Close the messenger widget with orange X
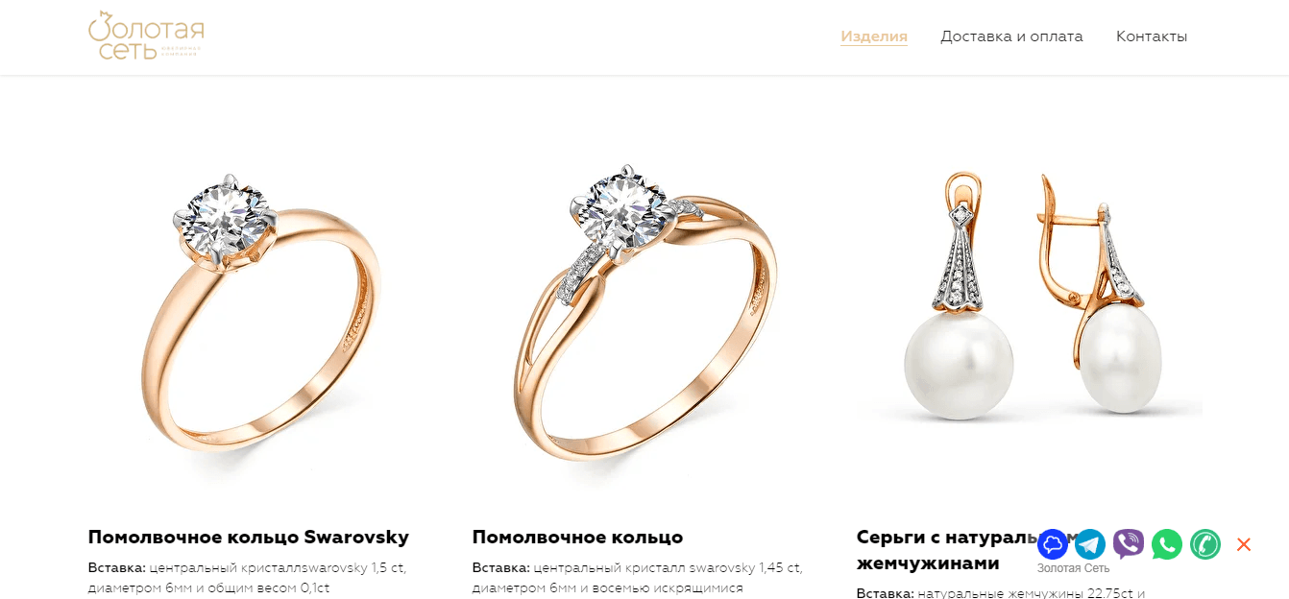 (1244, 544)
